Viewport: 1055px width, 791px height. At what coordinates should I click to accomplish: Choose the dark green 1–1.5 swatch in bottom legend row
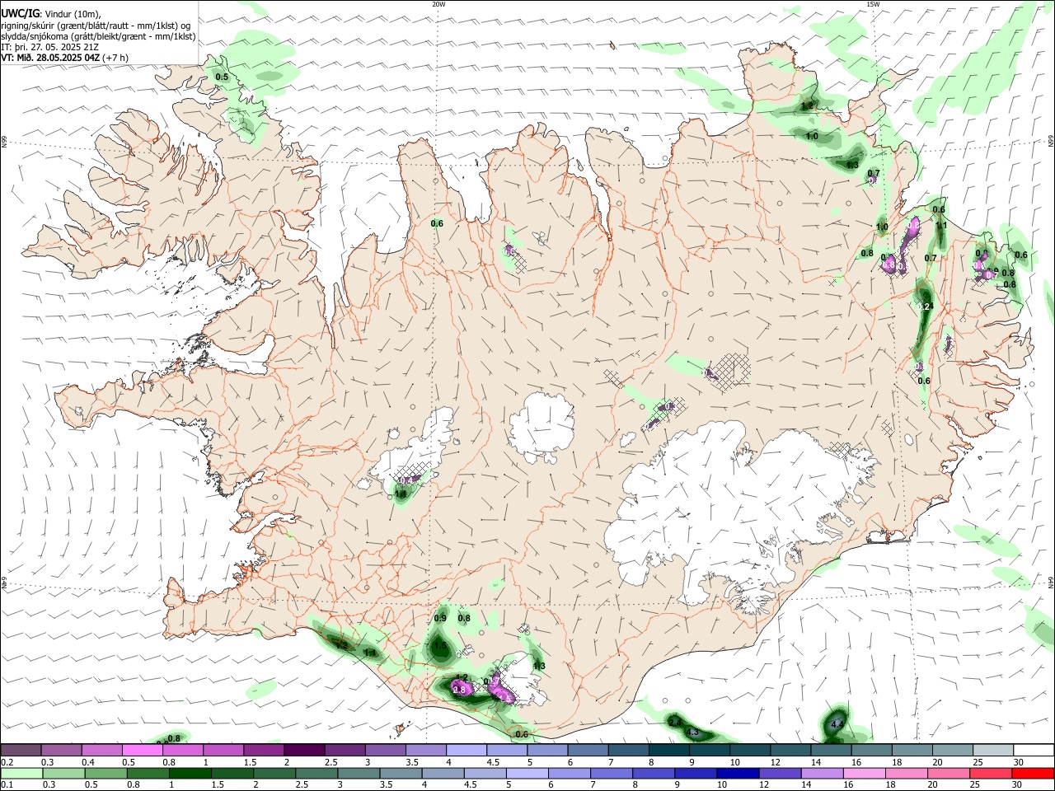(190, 773)
